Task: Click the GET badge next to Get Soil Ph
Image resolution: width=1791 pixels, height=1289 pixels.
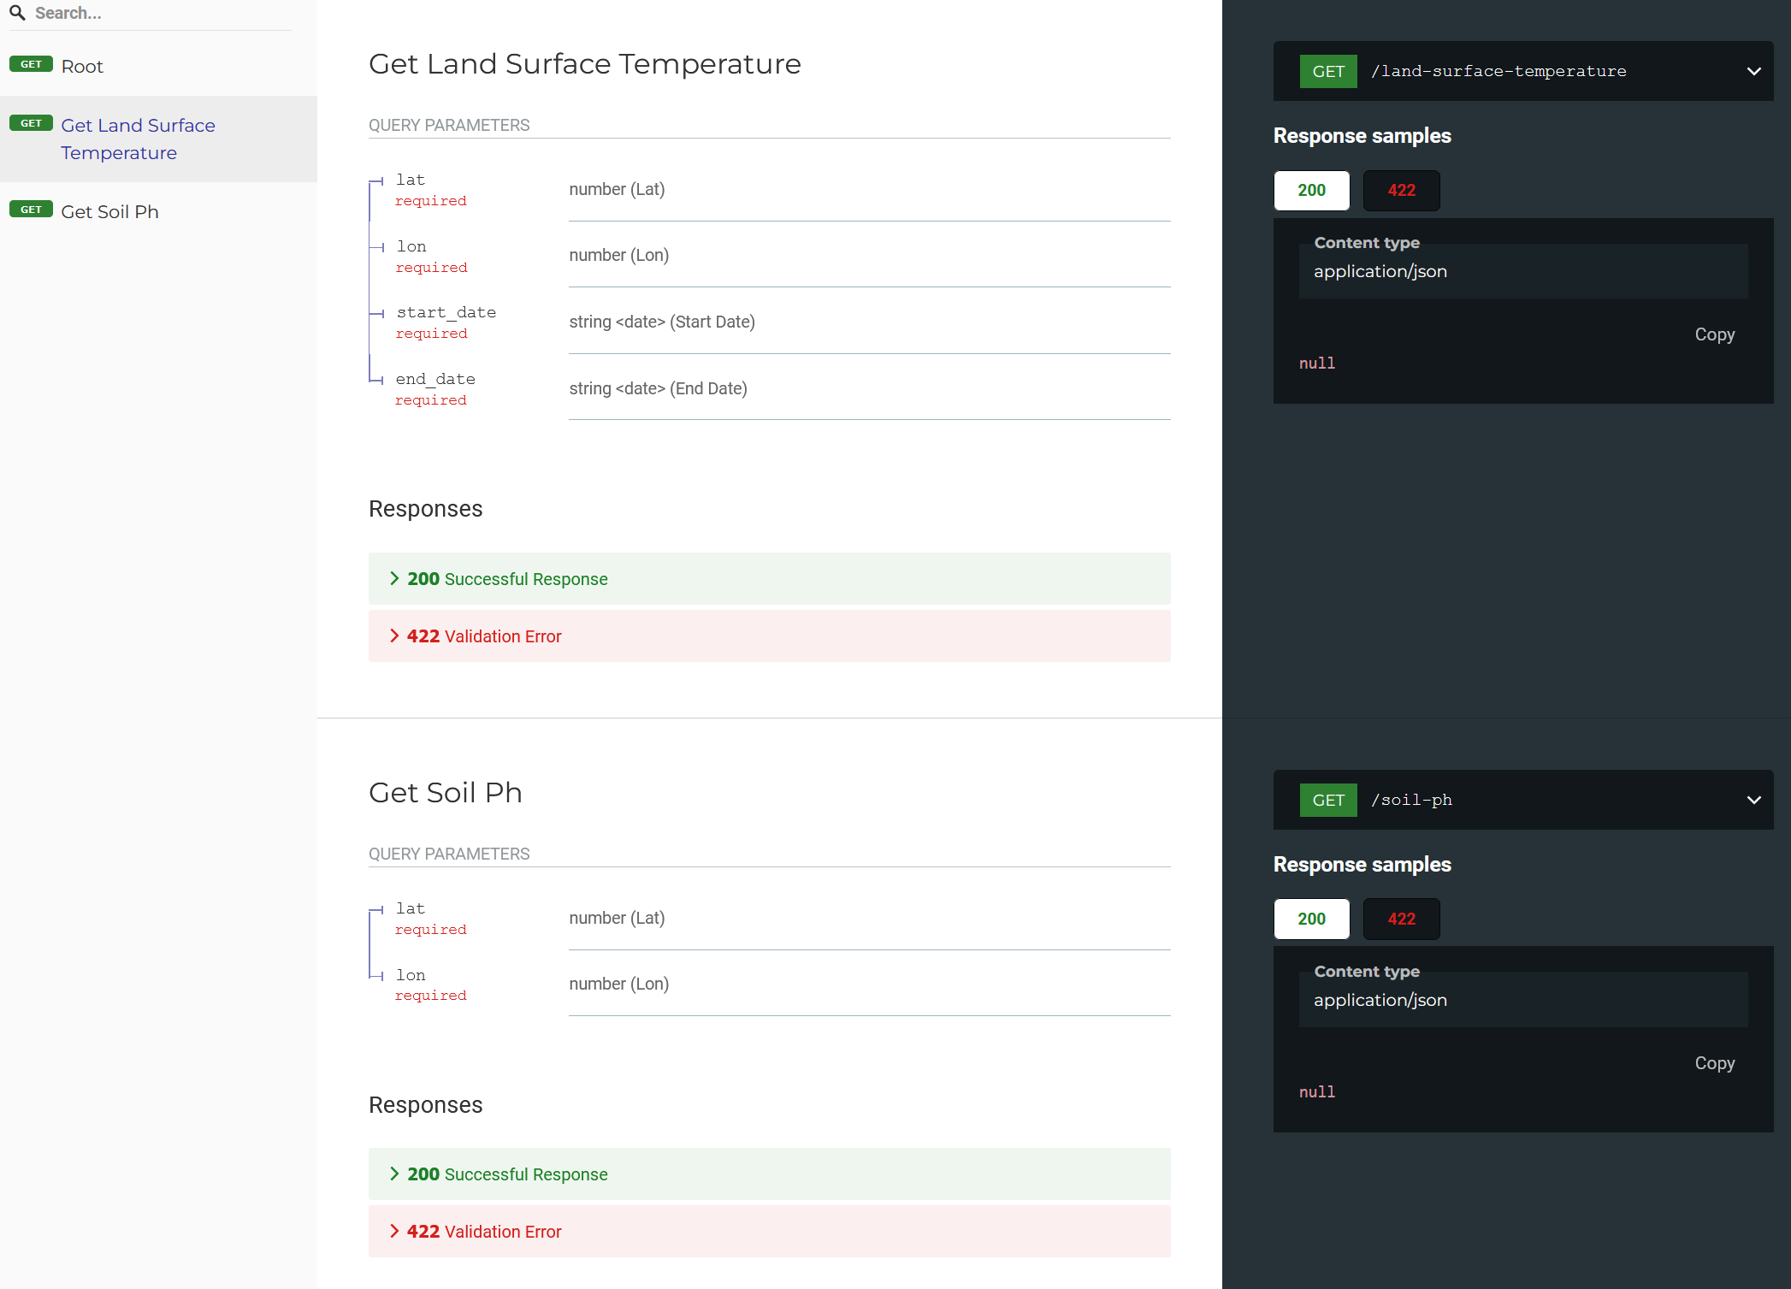Action: click(x=31, y=210)
